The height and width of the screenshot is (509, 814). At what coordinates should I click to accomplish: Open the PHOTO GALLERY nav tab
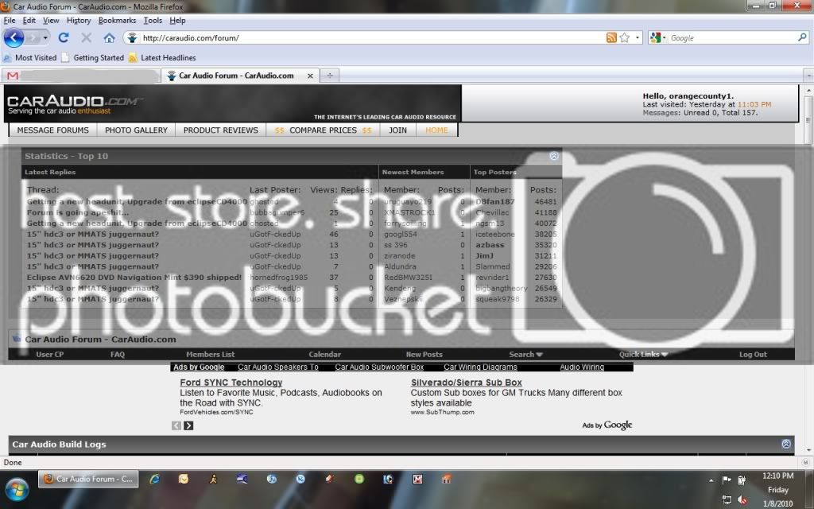[x=136, y=130]
